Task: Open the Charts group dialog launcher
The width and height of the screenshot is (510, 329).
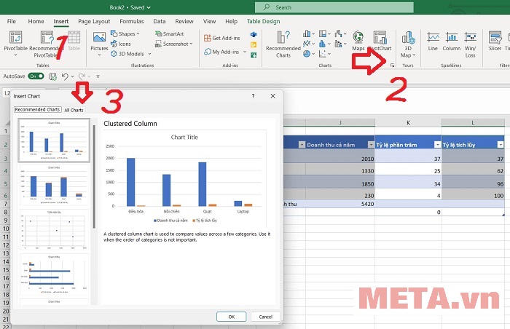Action: click(x=392, y=66)
